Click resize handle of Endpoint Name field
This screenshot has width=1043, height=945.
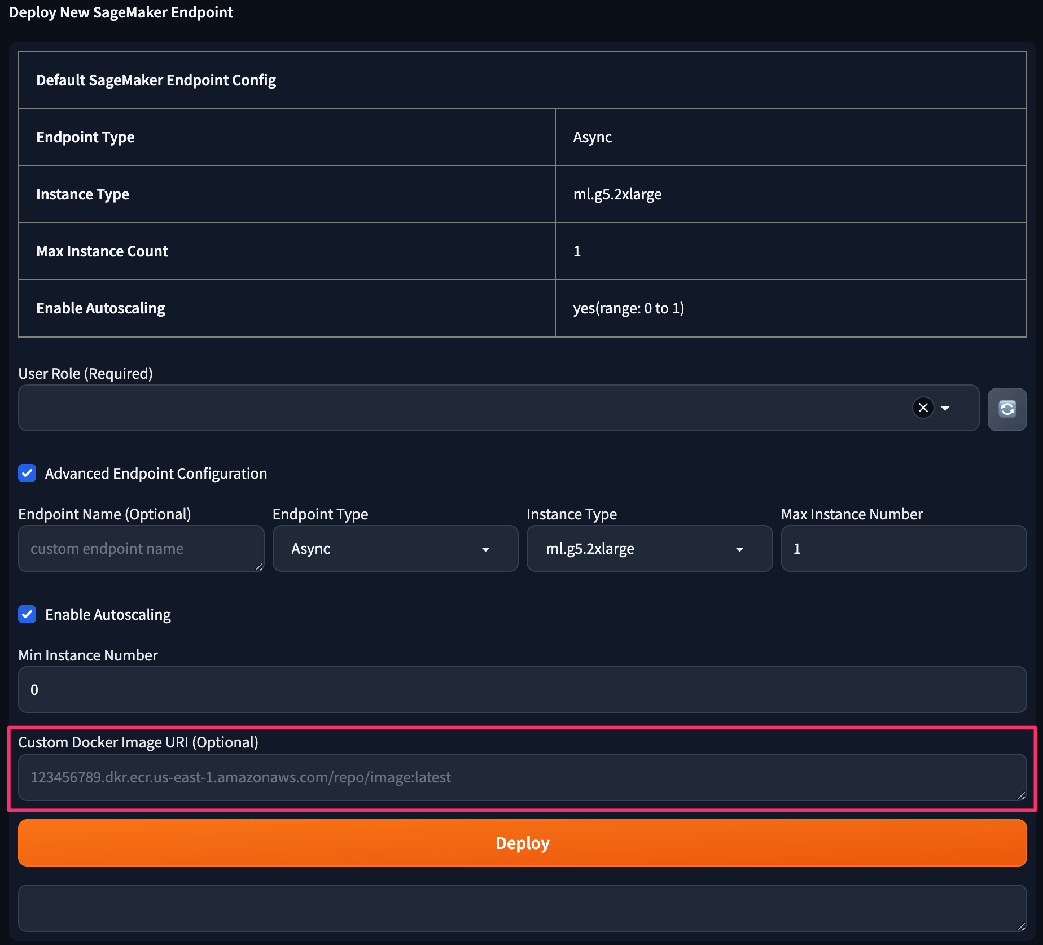pos(258,567)
